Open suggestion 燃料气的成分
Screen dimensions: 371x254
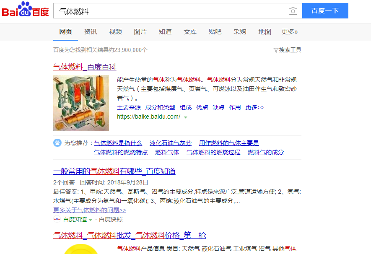click(x=266, y=152)
